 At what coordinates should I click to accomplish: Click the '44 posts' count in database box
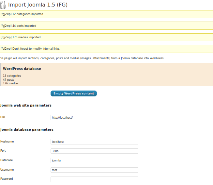tap(8, 80)
